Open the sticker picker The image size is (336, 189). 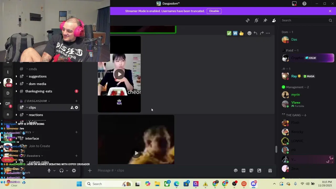click(x=251, y=170)
